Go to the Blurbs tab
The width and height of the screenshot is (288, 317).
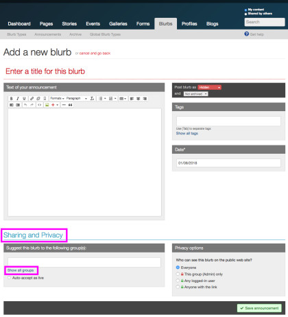(x=166, y=24)
